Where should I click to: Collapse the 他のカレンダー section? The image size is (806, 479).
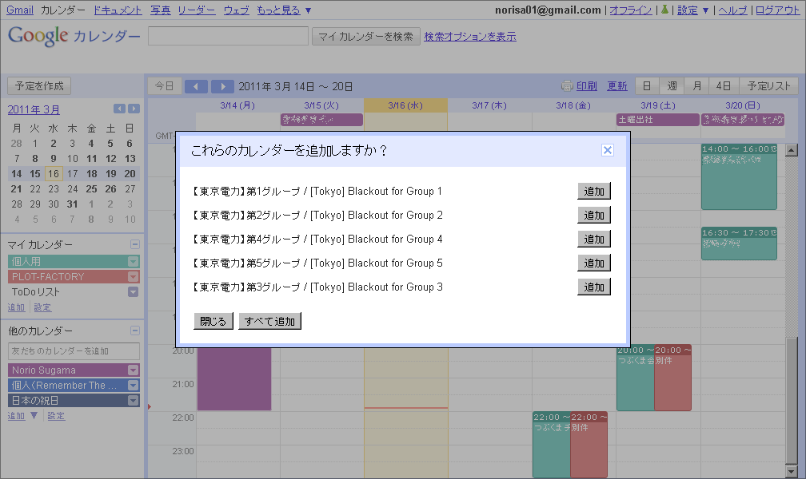coord(134,331)
